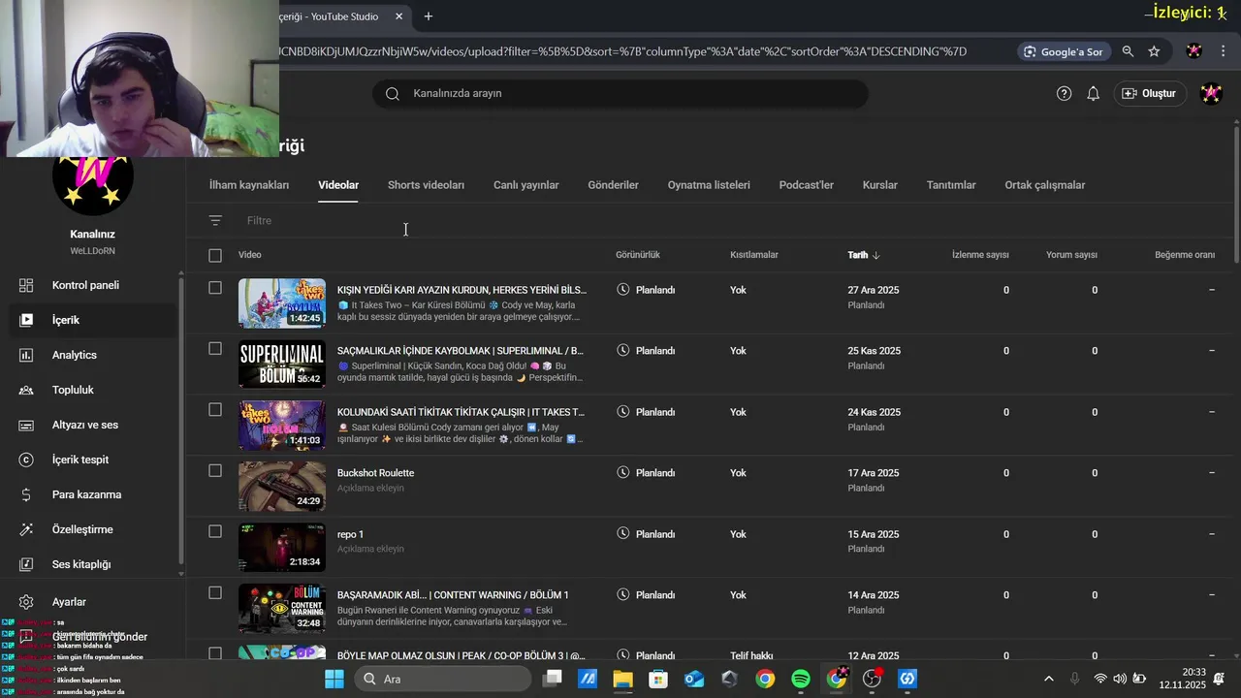Screen dimensions: 1241x698
Task: Click the search magnifier in Kanalınızda arayın
Action: [392, 94]
